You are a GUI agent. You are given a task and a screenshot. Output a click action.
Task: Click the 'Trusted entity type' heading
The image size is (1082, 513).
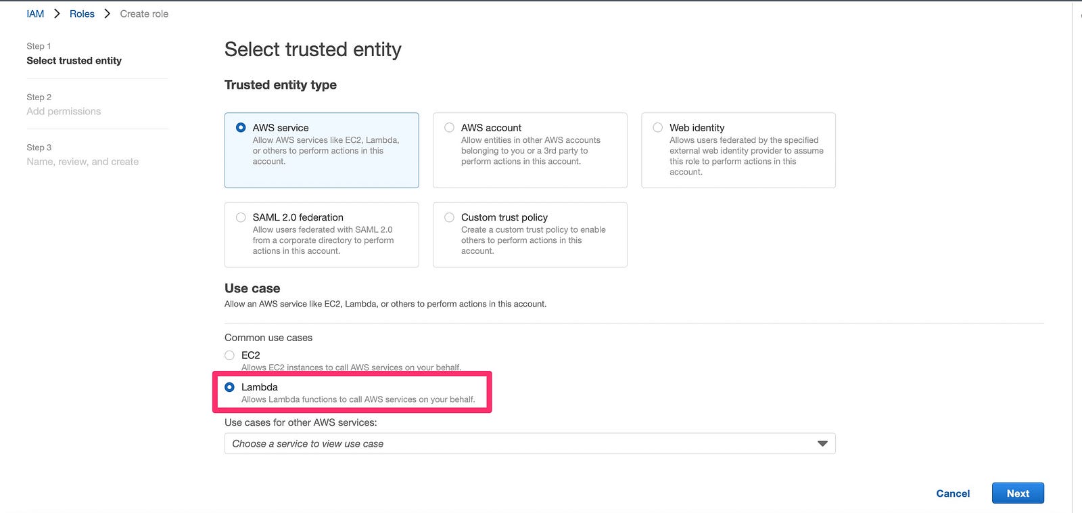click(x=281, y=85)
